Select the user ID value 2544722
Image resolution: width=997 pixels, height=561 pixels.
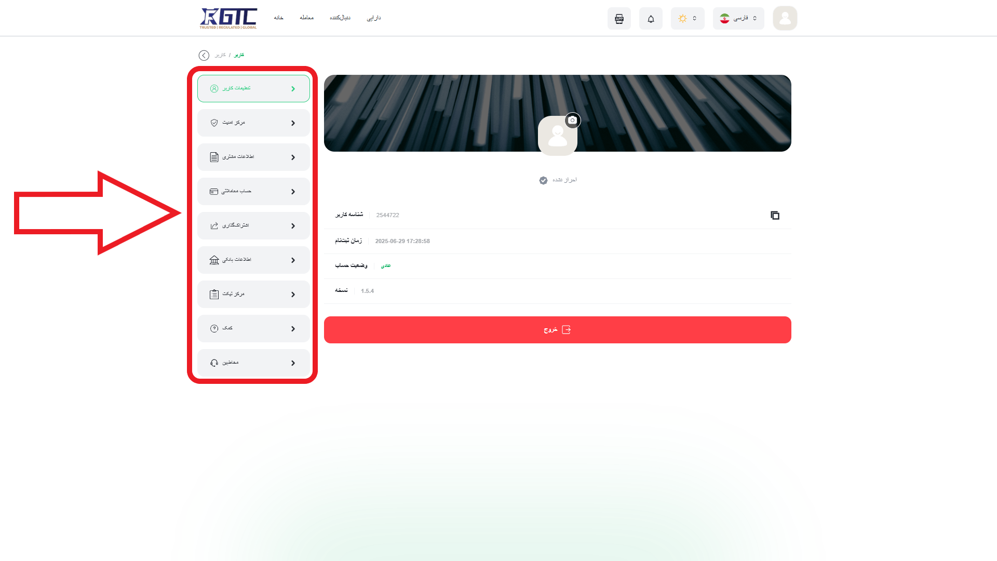(x=387, y=215)
